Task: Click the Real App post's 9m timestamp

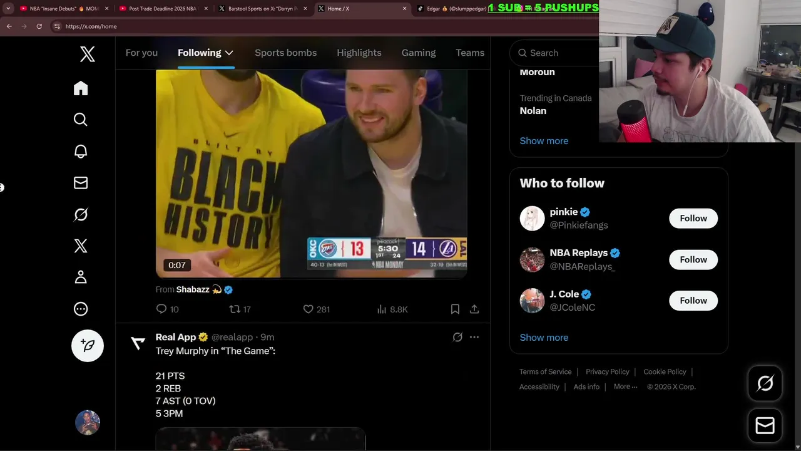Action: click(267, 337)
